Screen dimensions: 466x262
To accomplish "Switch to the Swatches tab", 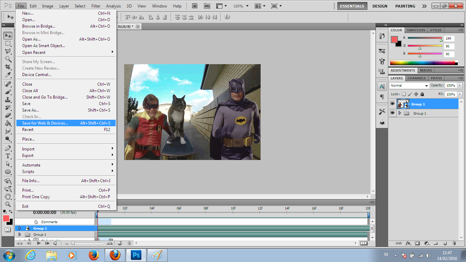I will pyautogui.click(x=416, y=30).
